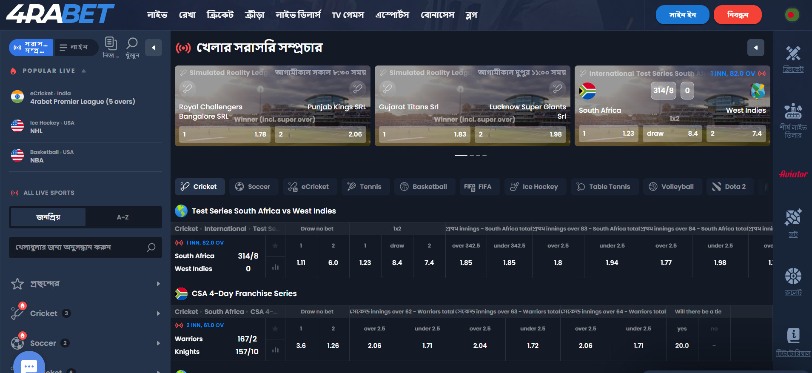The width and height of the screenshot is (812, 373).
Task: Collapse the left sidebar arrow button
Action: coord(154,48)
